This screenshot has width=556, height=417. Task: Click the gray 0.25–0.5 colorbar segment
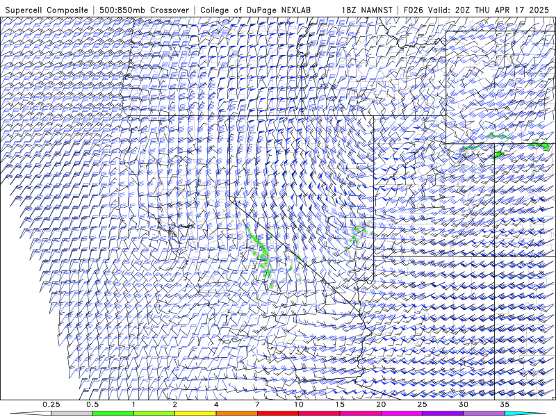point(72,414)
